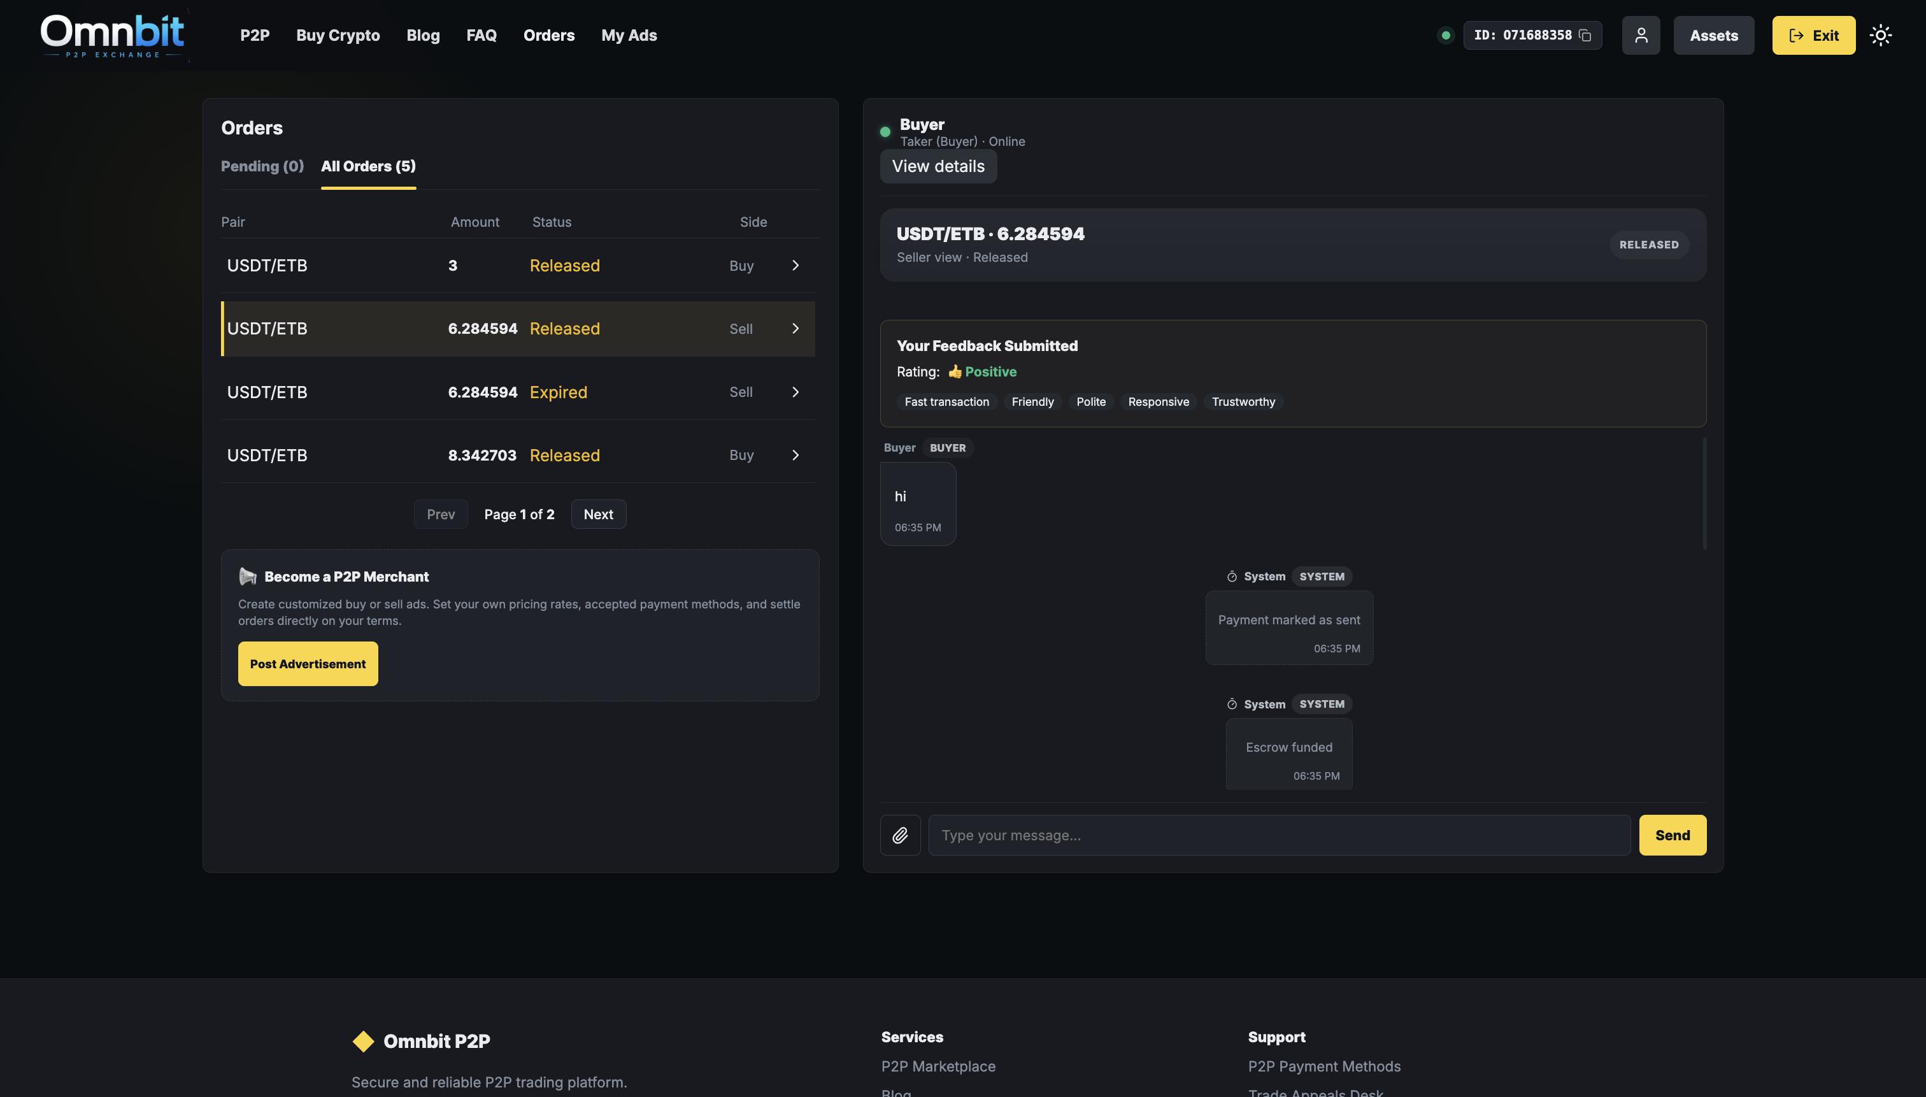Switch to the Pending (0) tab
1926x1097 pixels.
coord(262,166)
